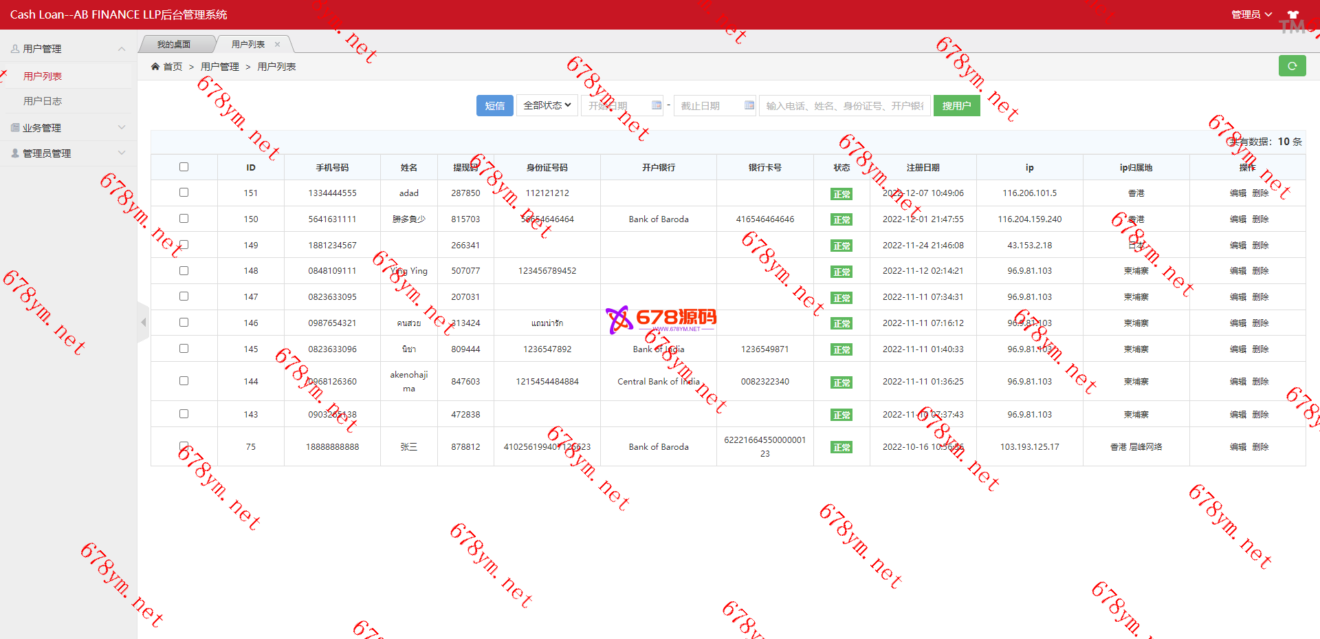1320x639 pixels.
Task: Click the green refresh icon
Action: point(1292,66)
